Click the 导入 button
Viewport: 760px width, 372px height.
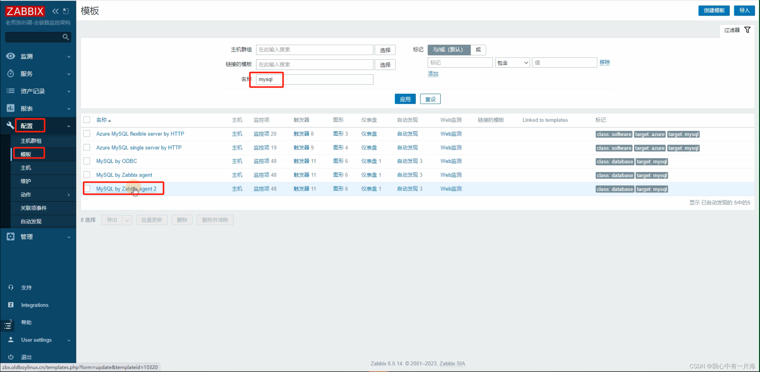pyautogui.click(x=744, y=11)
